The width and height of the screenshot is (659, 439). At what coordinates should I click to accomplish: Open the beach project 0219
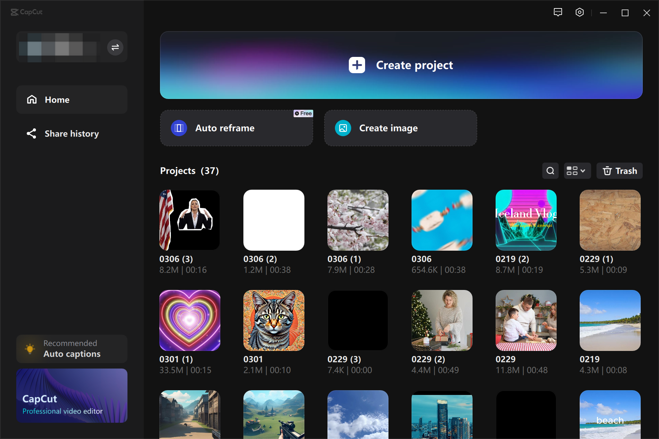[610, 320]
